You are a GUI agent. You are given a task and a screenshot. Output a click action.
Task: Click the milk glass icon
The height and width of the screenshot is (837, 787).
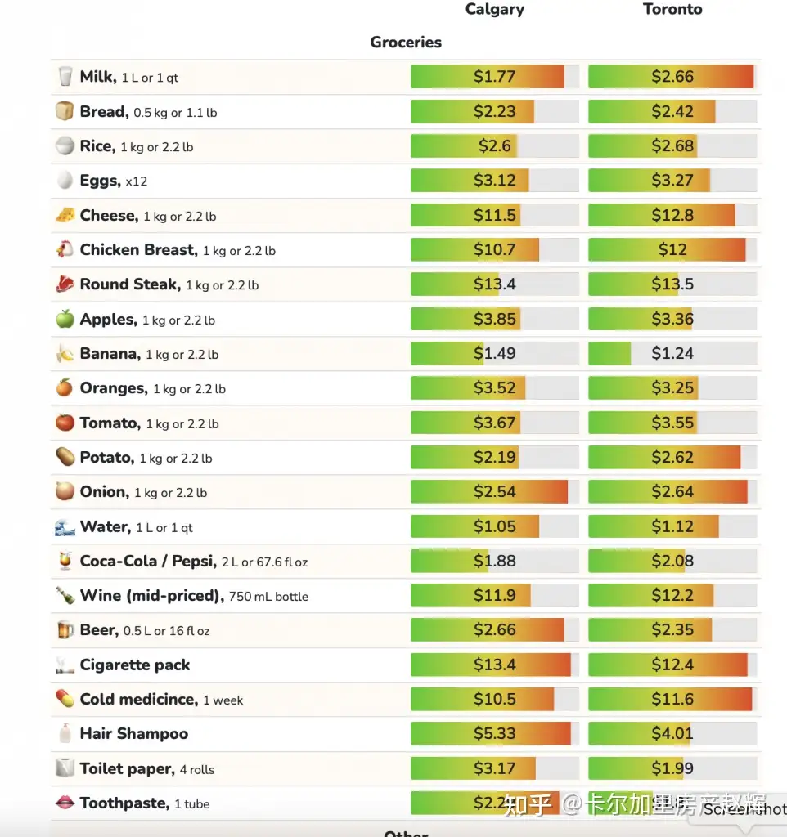[65, 77]
